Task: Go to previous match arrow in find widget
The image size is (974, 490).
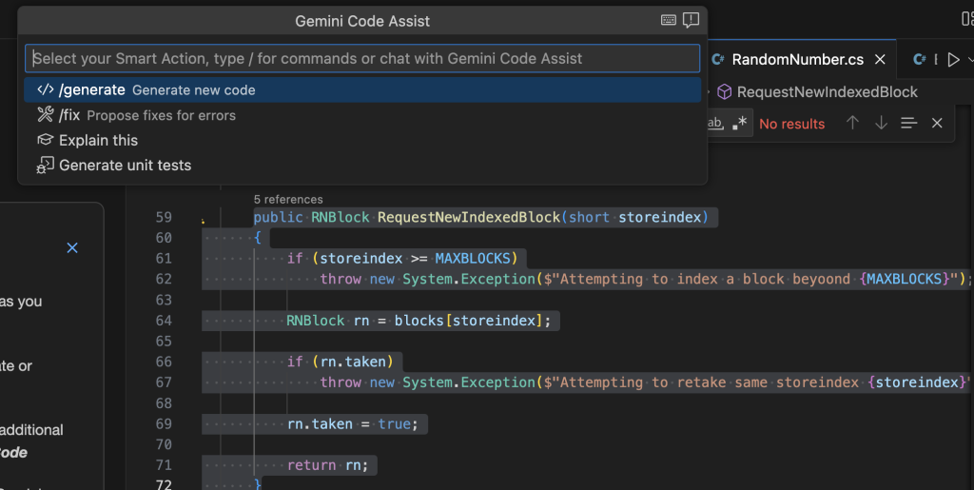Action: (x=853, y=123)
